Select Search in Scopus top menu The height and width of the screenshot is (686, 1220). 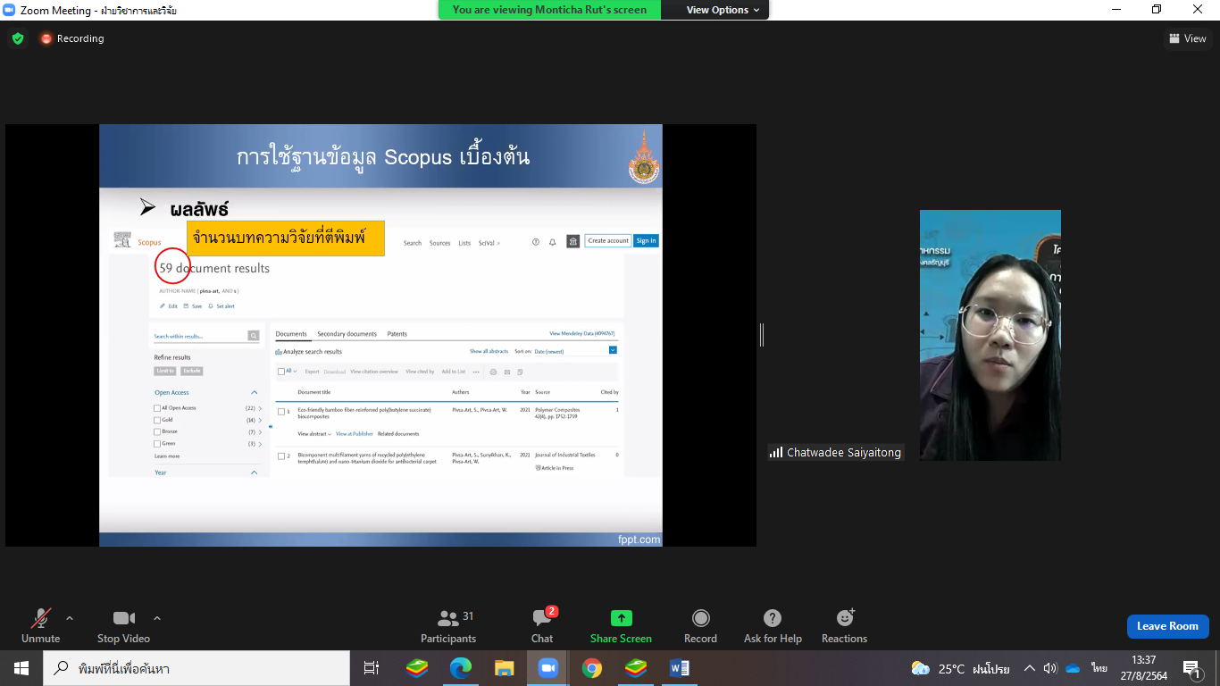click(413, 243)
